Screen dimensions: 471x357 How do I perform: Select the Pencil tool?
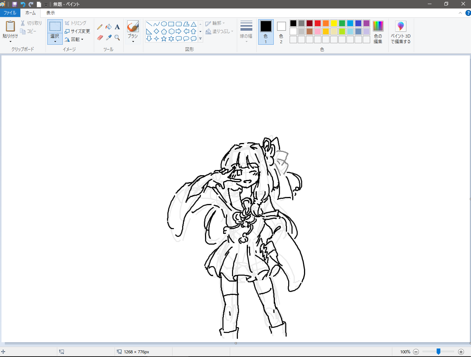pyautogui.click(x=100, y=27)
